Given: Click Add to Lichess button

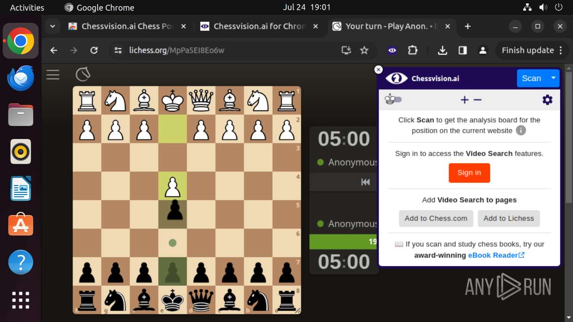Looking at the screenshot, I should pyautogui.click(x=509, y=219).
